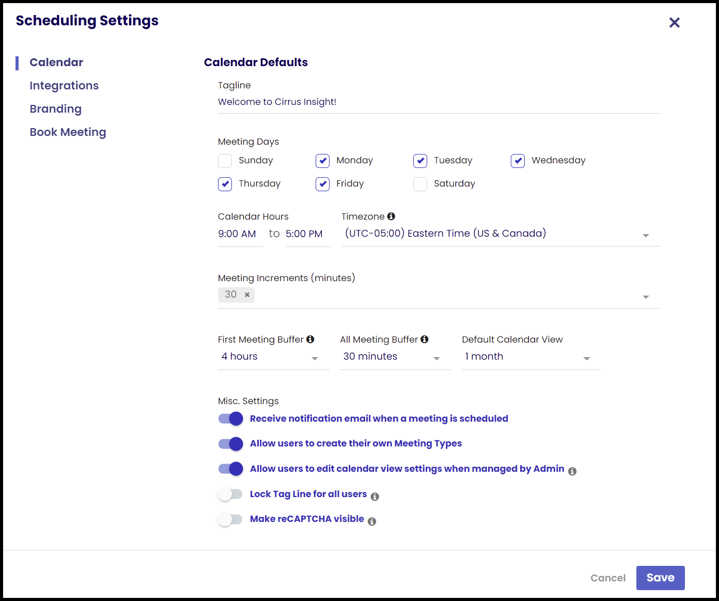The image size is (719, 601).
Task: Check the Saturday meeting day
Action: [x=420, y=184]
